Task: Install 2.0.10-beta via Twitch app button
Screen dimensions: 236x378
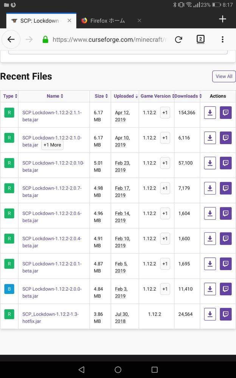Action: coord(226,163)
